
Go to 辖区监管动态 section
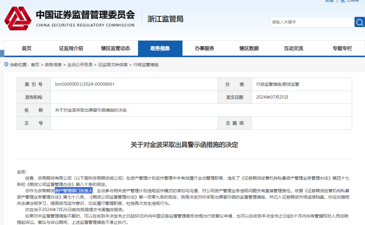pyautogui.click(x=115, y=48)
